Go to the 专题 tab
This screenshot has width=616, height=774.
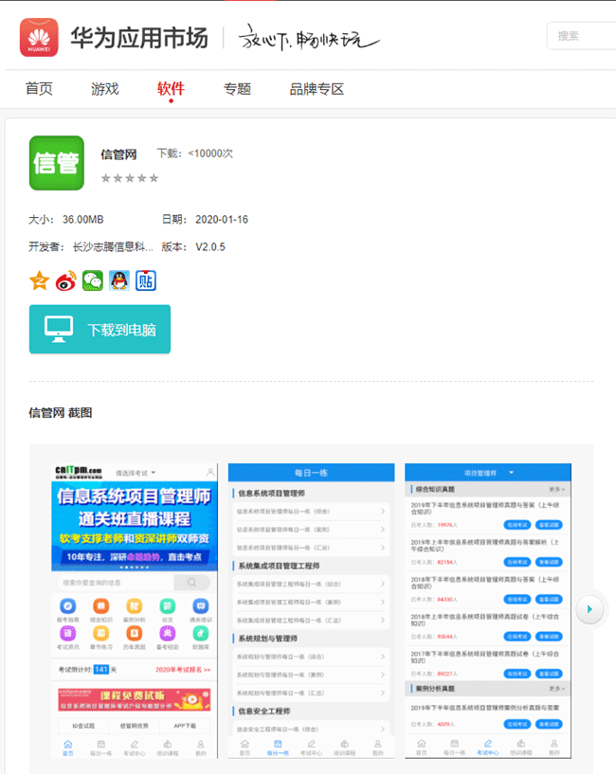[x=237, y=89]
